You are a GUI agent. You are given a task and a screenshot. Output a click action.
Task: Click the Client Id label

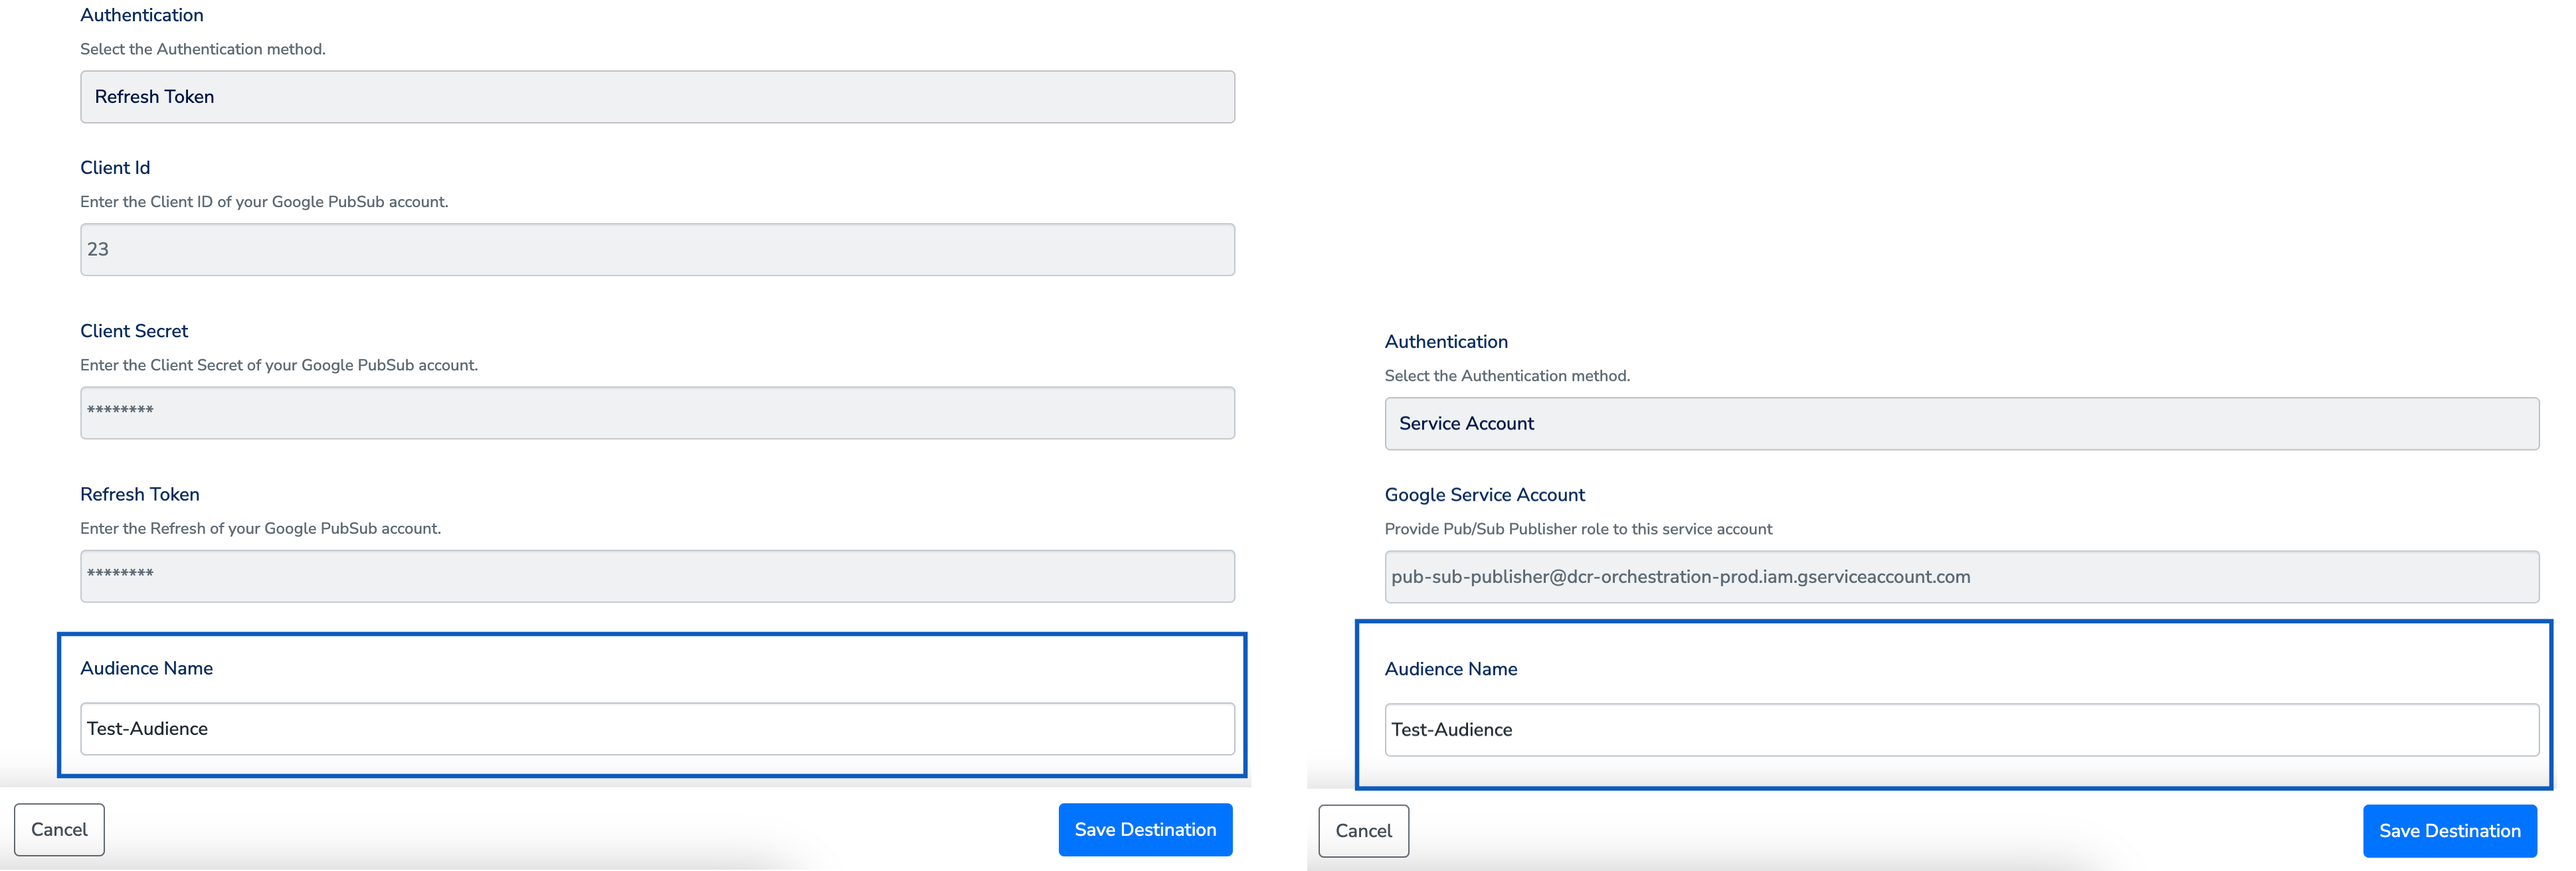[x=115, y=168]
